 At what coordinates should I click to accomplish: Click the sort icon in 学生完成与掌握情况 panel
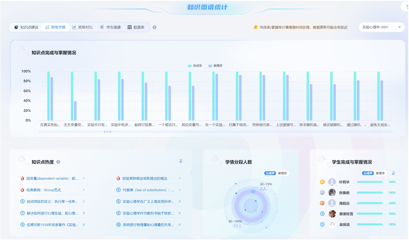click(393, 173)
